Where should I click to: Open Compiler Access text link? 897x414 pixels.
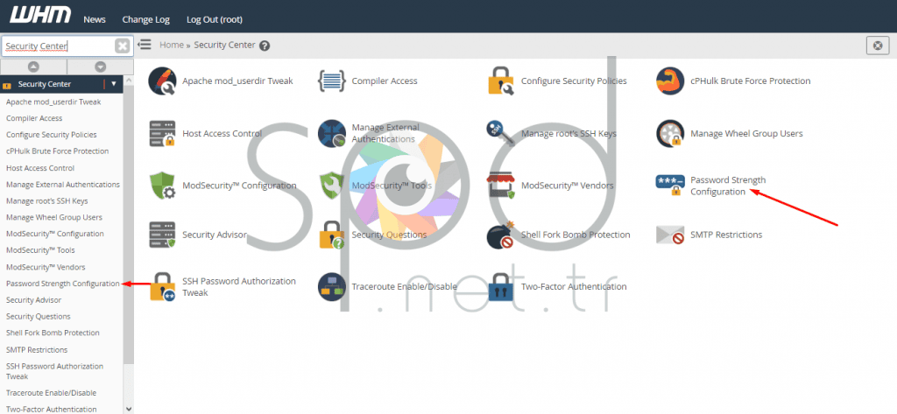(x=385, y=81)
